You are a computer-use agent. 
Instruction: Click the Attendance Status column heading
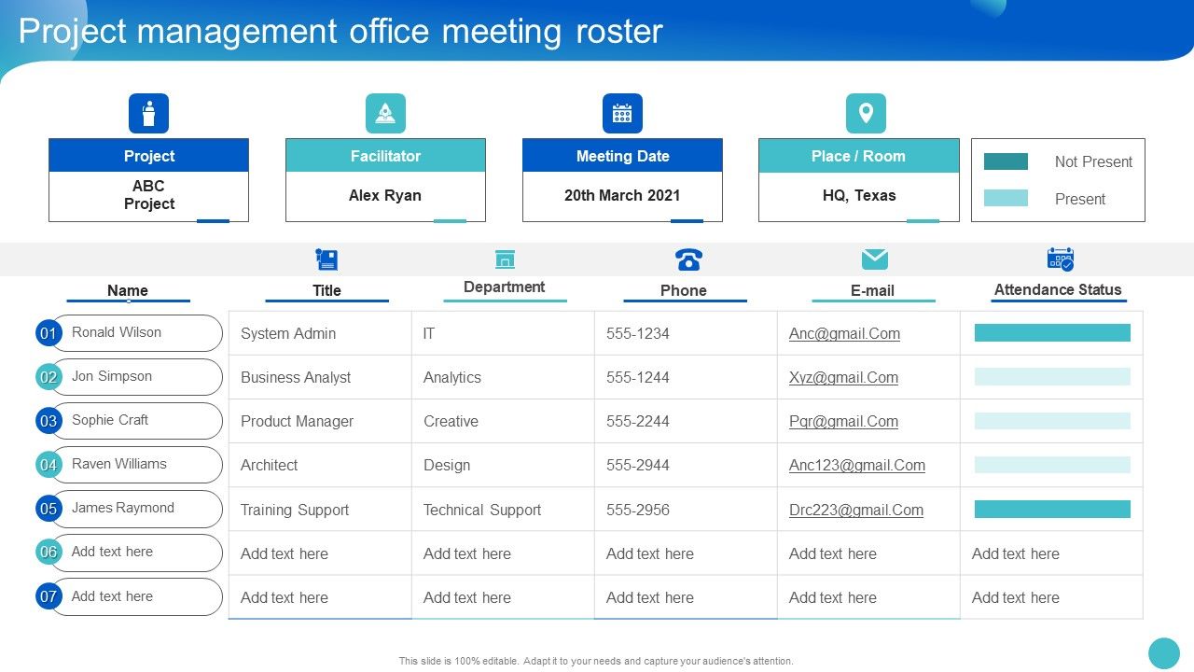[x=1058, y=289]
